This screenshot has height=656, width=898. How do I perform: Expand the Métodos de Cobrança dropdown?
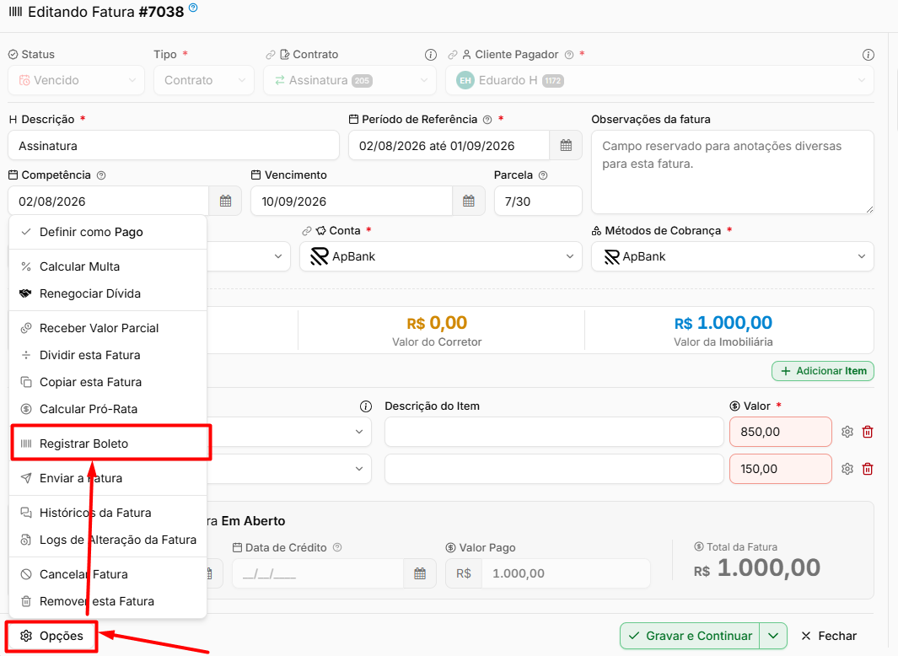[x=733, y=256]
